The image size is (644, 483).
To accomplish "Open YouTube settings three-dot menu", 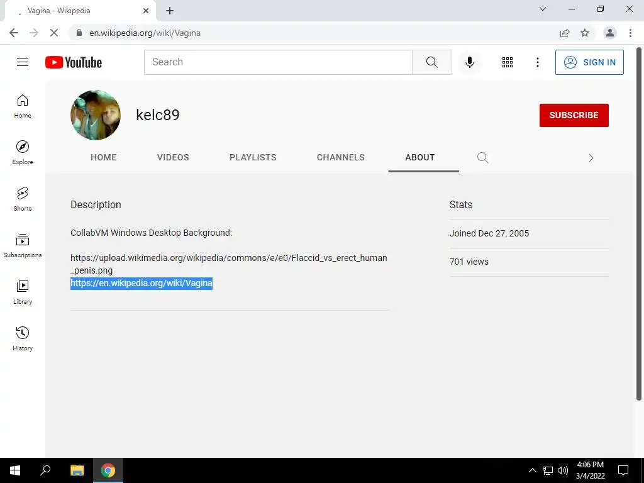I will pos(537,62).
